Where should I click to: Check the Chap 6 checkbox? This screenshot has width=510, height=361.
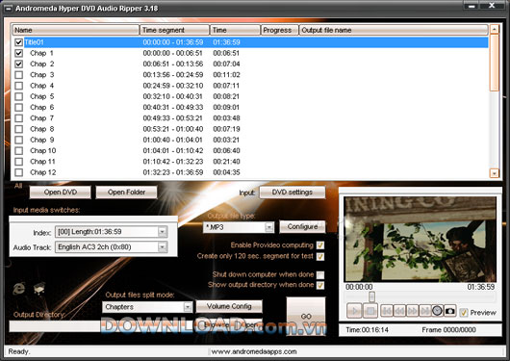click(x=19, y=107)
